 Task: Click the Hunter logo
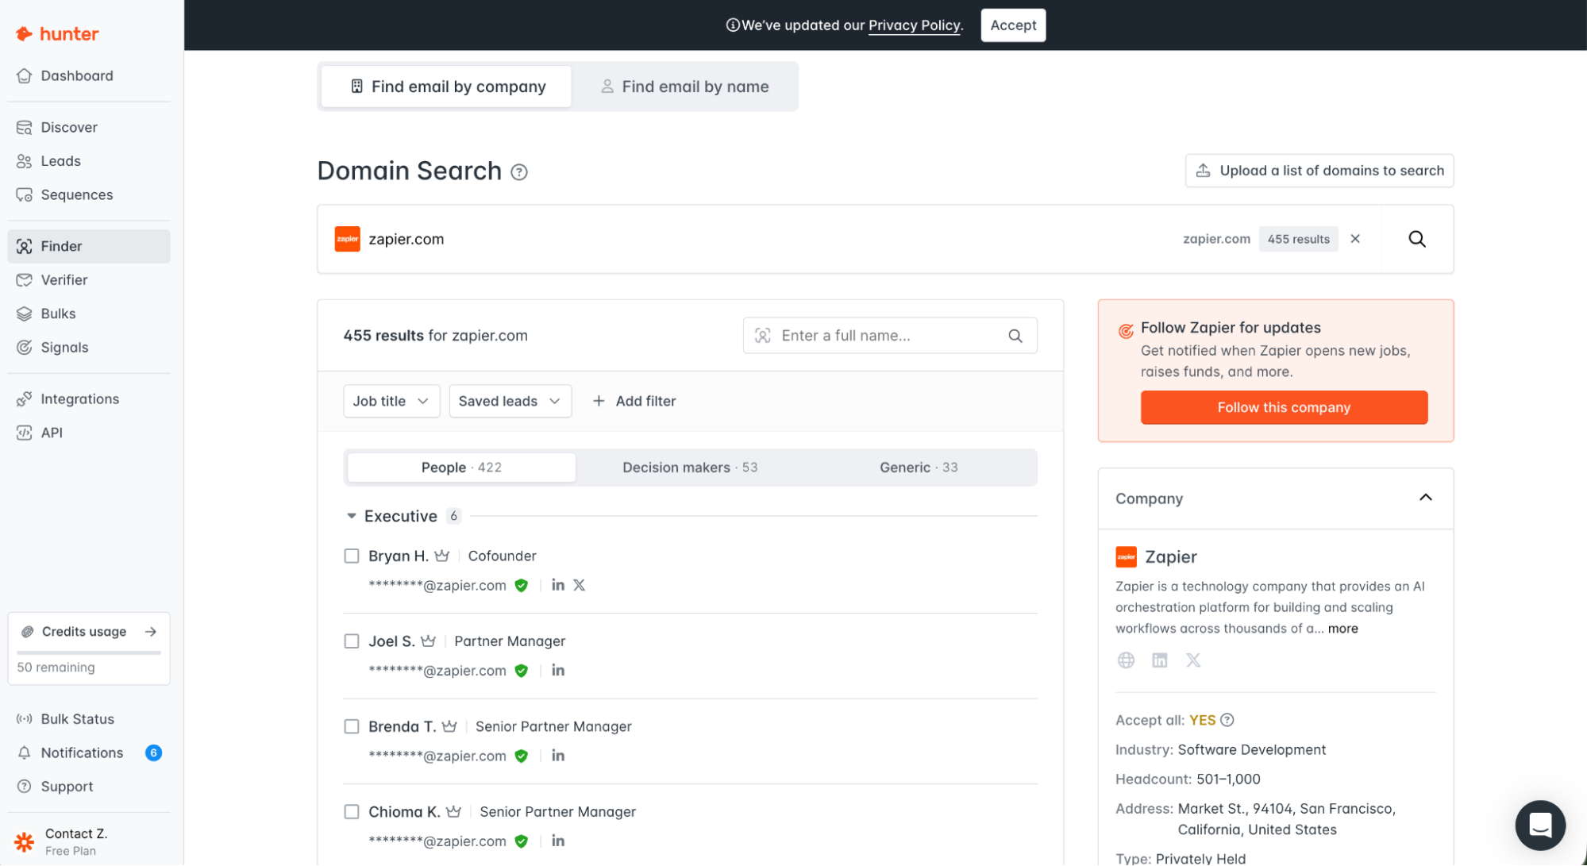57,33
